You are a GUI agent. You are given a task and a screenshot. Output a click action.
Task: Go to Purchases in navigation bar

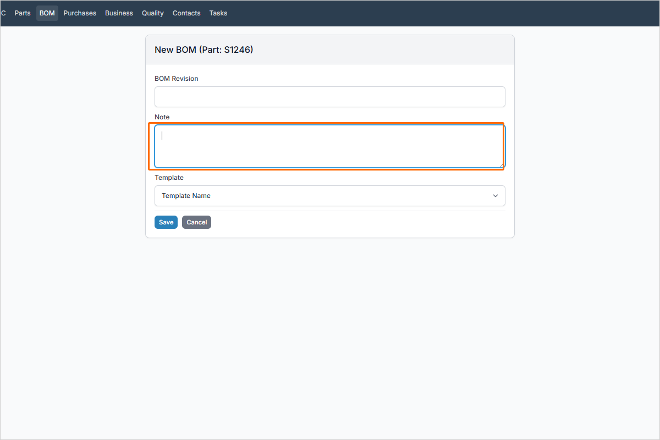[80, 13]
